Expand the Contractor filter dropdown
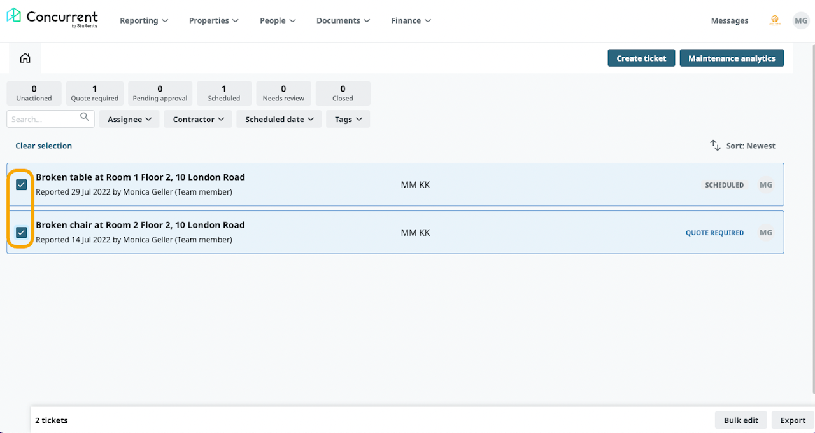The width and height of the screenshot is (815, 433). pyautogui.click(x=198, y=120)
